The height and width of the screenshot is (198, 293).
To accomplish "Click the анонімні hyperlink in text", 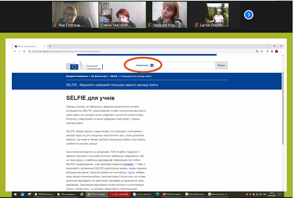I will pyautogui.click(x=128, y=164).
